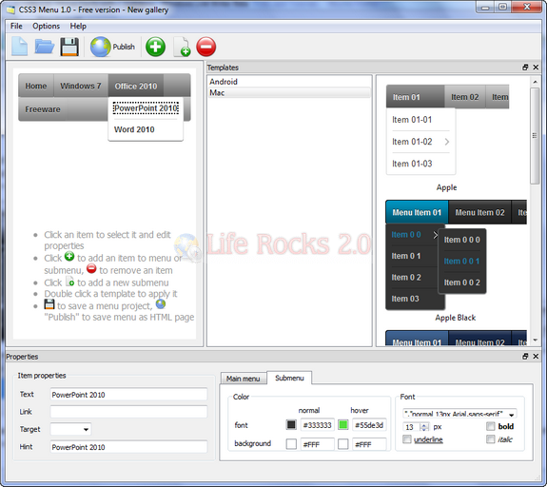Open the hover background color swatch

pyautogui.click(x=342, y=444)
